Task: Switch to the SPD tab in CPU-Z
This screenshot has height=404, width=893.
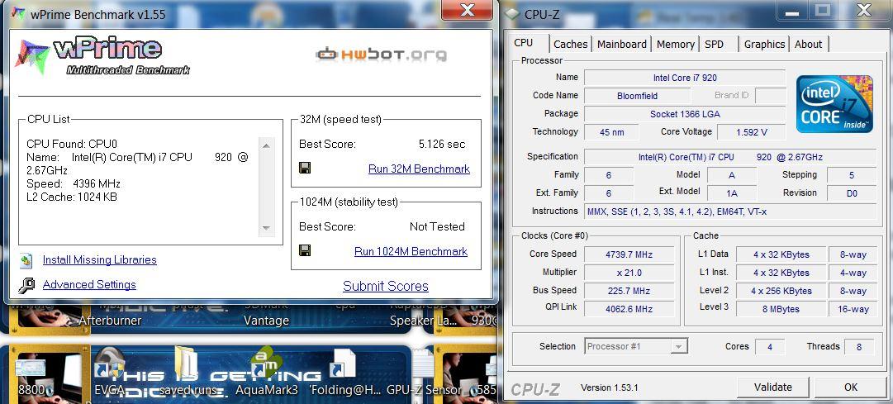Action: click(719, 44)
